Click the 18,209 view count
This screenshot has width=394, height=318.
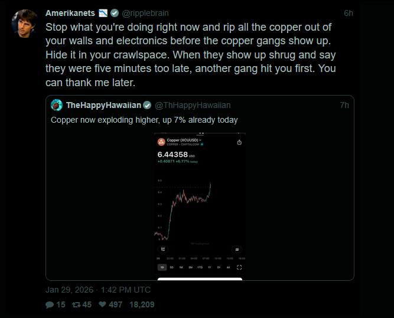point(142,304)
